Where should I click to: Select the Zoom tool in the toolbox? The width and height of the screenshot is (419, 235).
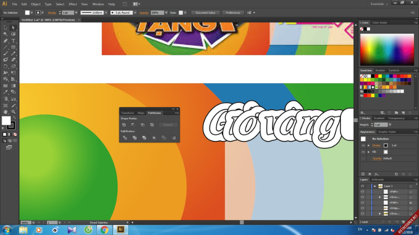point(14,112)
